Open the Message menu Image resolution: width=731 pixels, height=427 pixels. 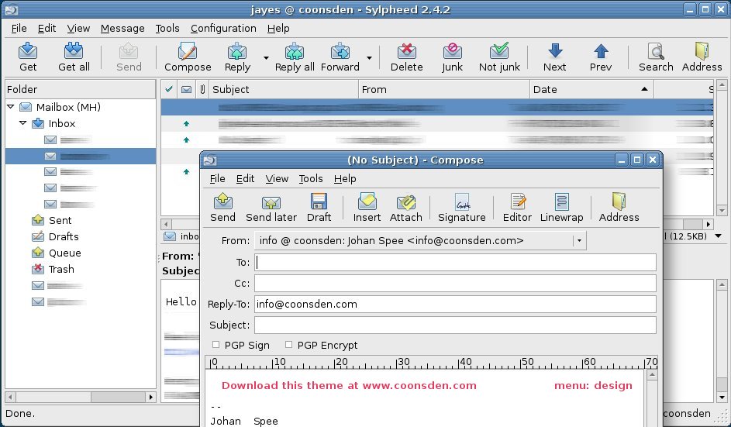(122, 29)
